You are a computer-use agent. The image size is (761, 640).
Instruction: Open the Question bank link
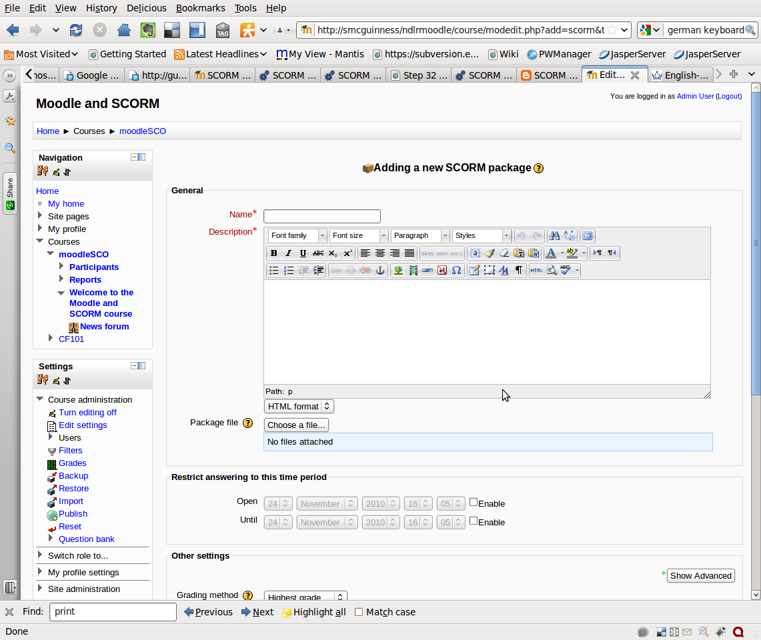coord(87,539)
